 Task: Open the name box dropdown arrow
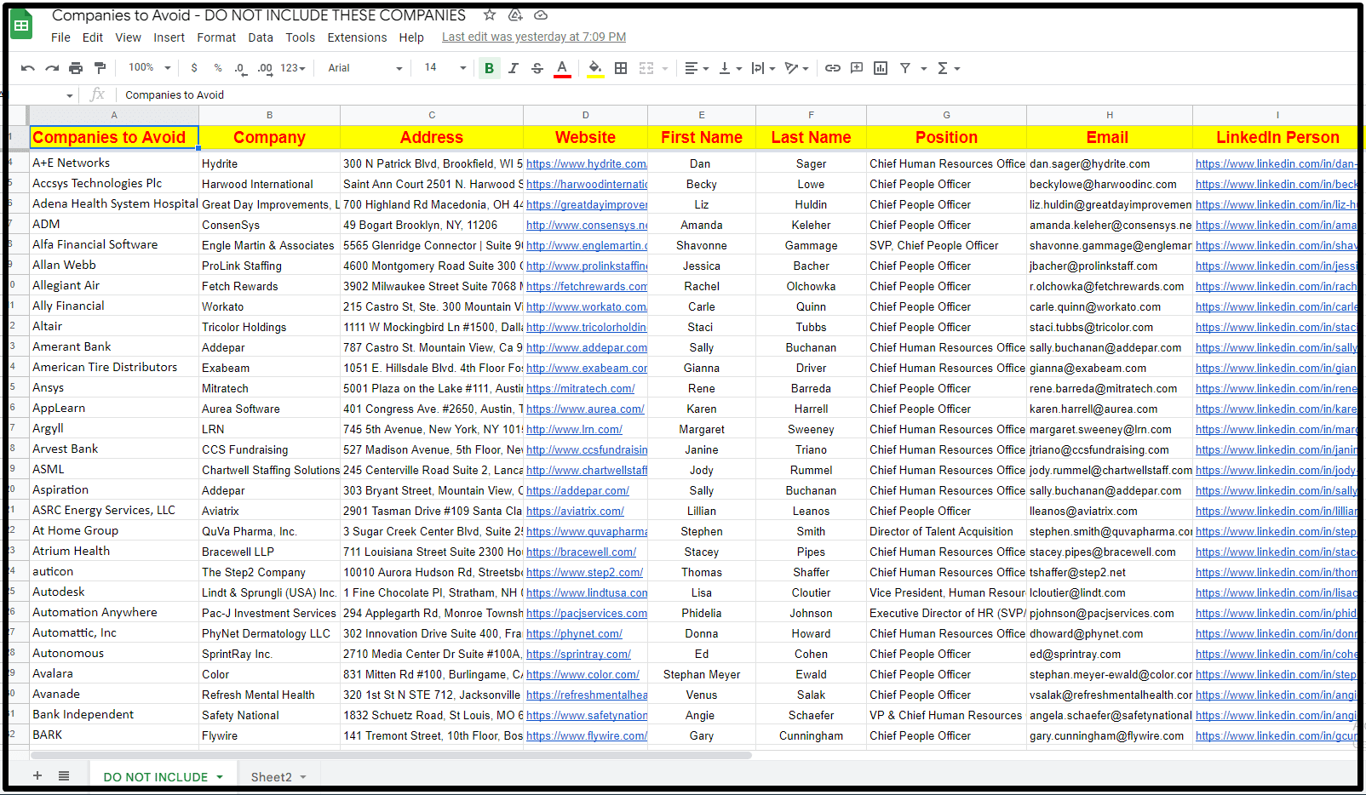(x=70, y=95)
